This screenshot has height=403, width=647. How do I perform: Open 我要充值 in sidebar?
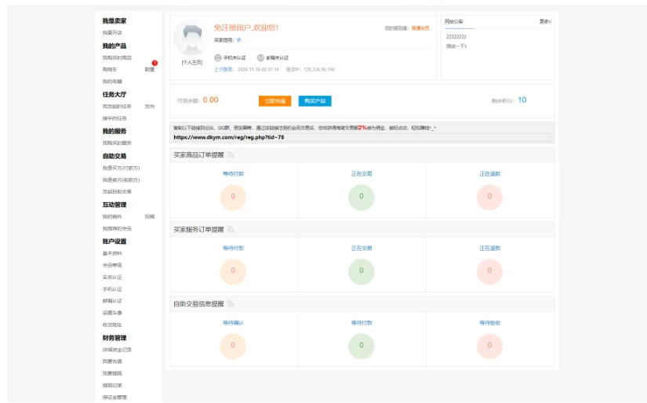tap(112, 361)
